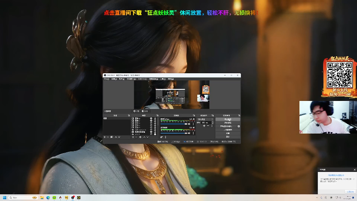This screenshot has width=357, height=201.
Task: Open QQ penguin app from the taskbar
Action: pos(60,197)
